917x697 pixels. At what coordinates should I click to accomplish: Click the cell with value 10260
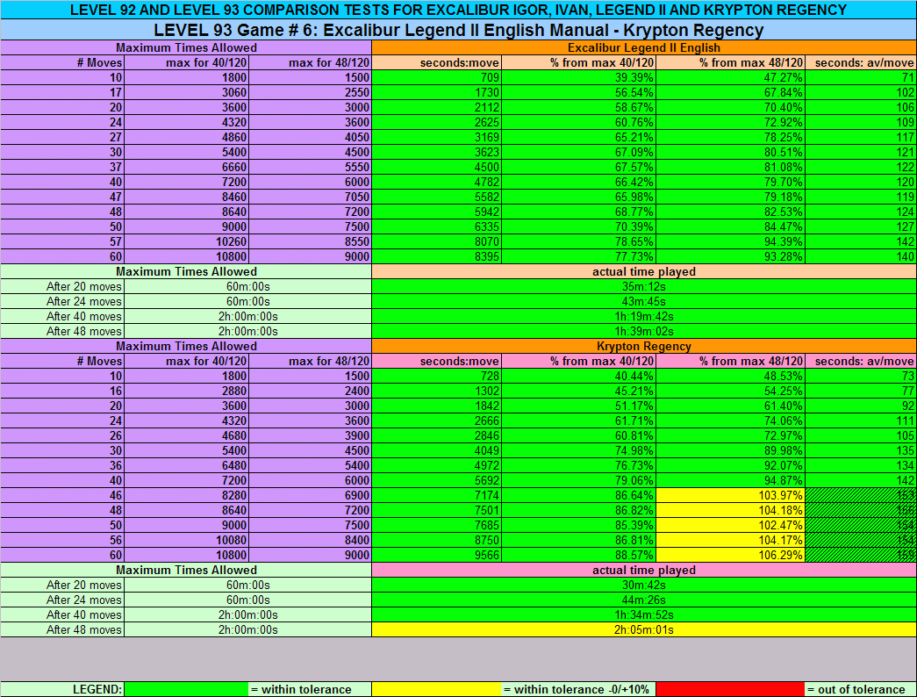coord(186,241)
